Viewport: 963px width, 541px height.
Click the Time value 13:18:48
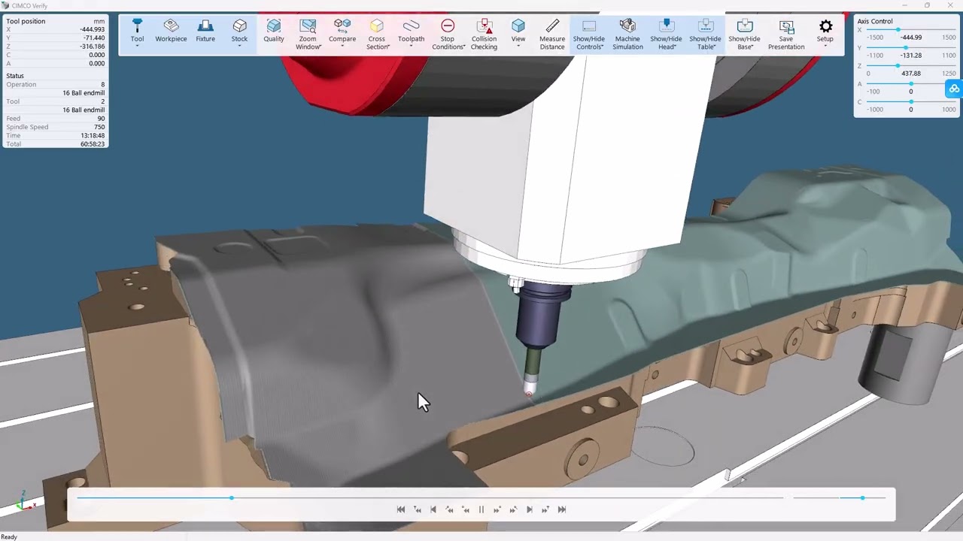pos(93,135)
